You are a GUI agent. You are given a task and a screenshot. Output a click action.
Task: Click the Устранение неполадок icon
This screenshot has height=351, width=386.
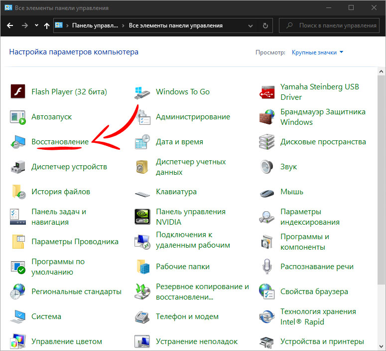142,342
